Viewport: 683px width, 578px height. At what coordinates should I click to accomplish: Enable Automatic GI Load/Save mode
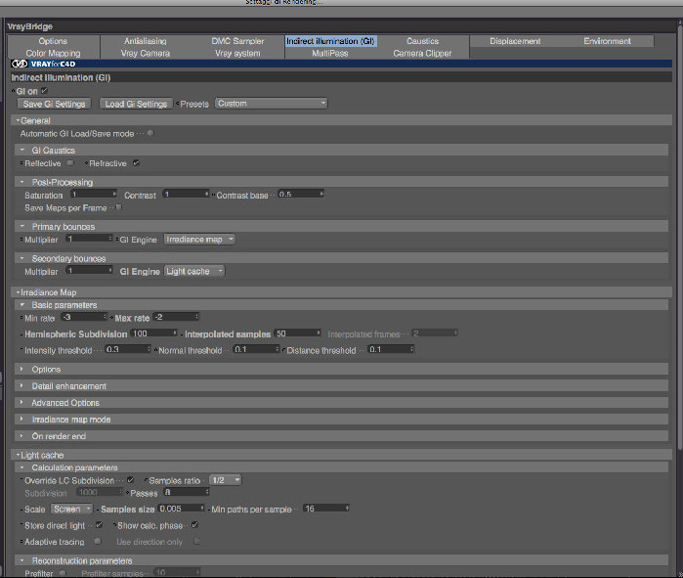150,133
